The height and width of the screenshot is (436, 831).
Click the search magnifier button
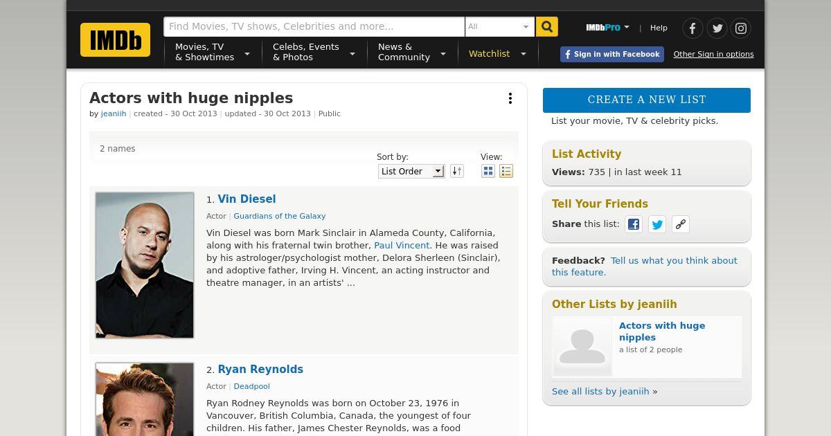pyautogui.click(x=547, y=27)
